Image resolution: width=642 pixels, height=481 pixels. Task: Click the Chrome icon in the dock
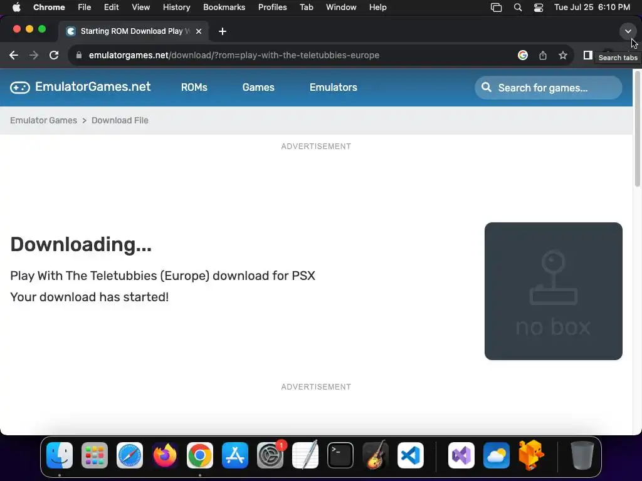tap(200, 455)
